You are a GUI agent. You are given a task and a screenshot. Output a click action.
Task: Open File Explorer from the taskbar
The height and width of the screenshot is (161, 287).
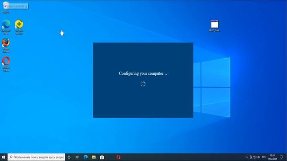point(94,157)
